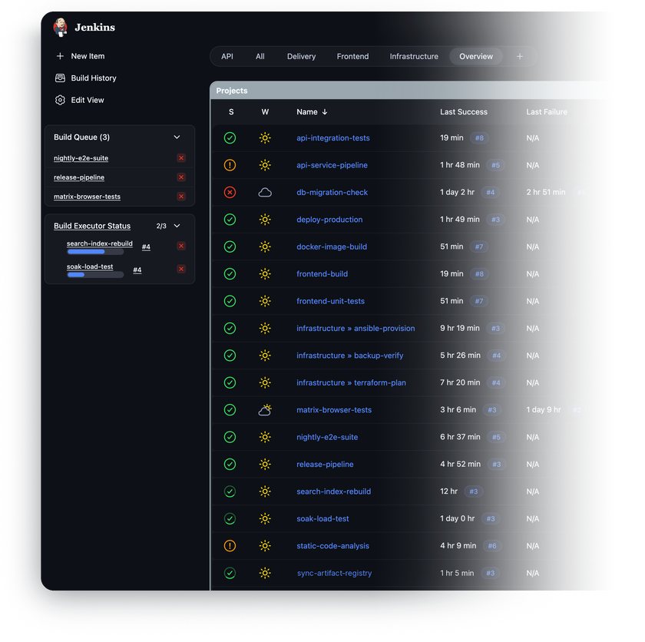
Task: Click the Edit View gear icon
Action: tap(60, 100)
